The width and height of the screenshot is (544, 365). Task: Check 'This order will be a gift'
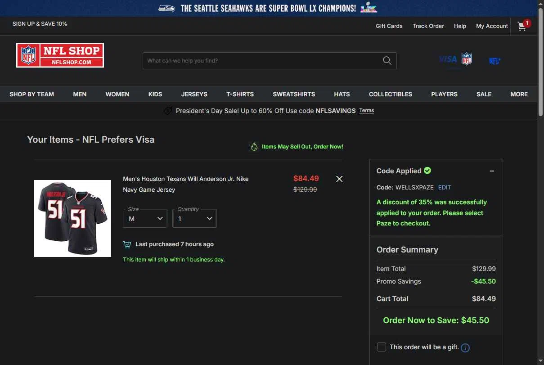382,347
